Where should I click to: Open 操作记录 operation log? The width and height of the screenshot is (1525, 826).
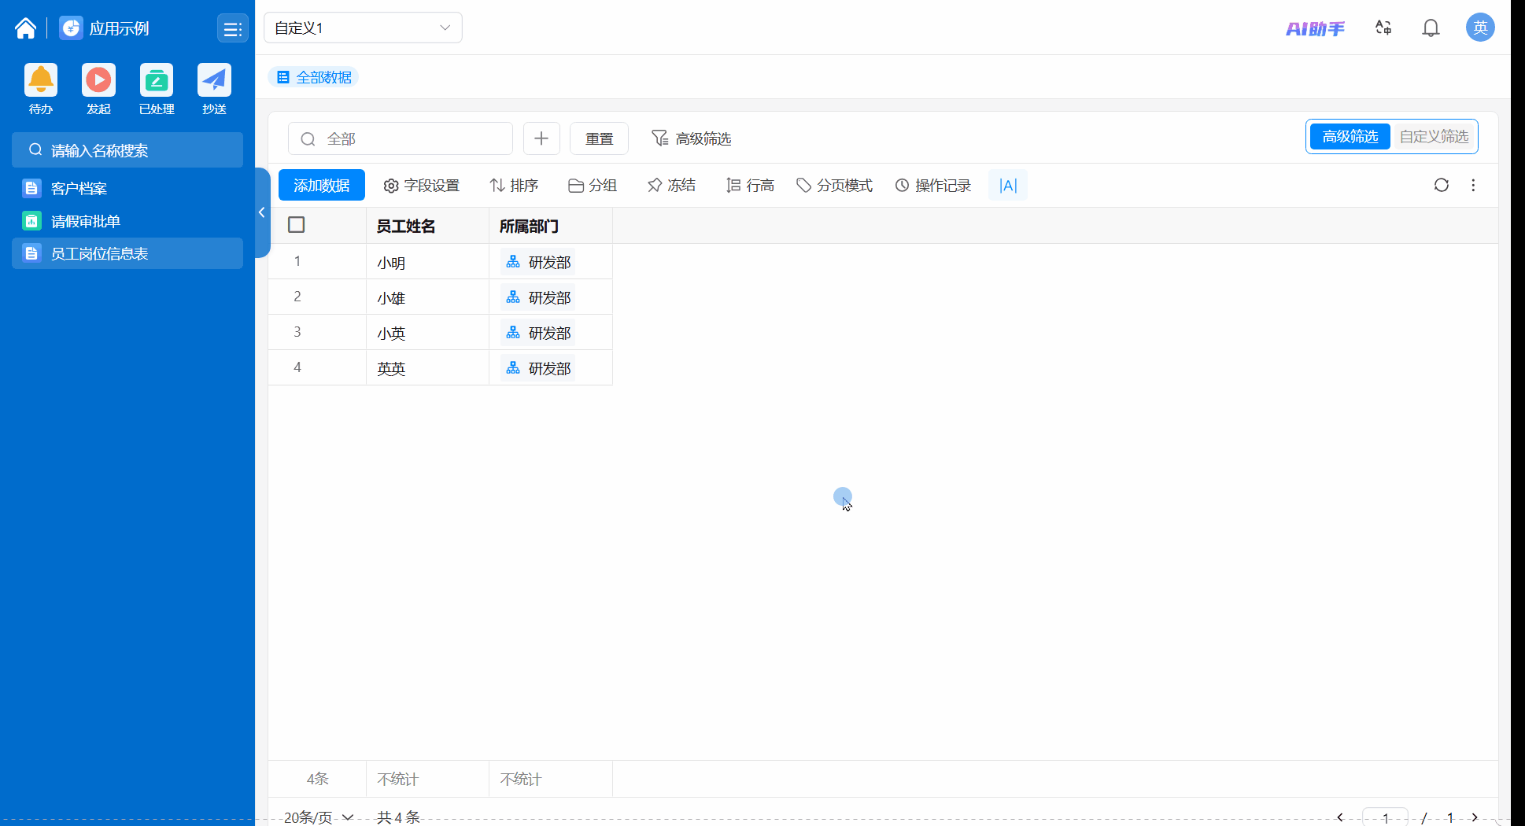point(932,186)
